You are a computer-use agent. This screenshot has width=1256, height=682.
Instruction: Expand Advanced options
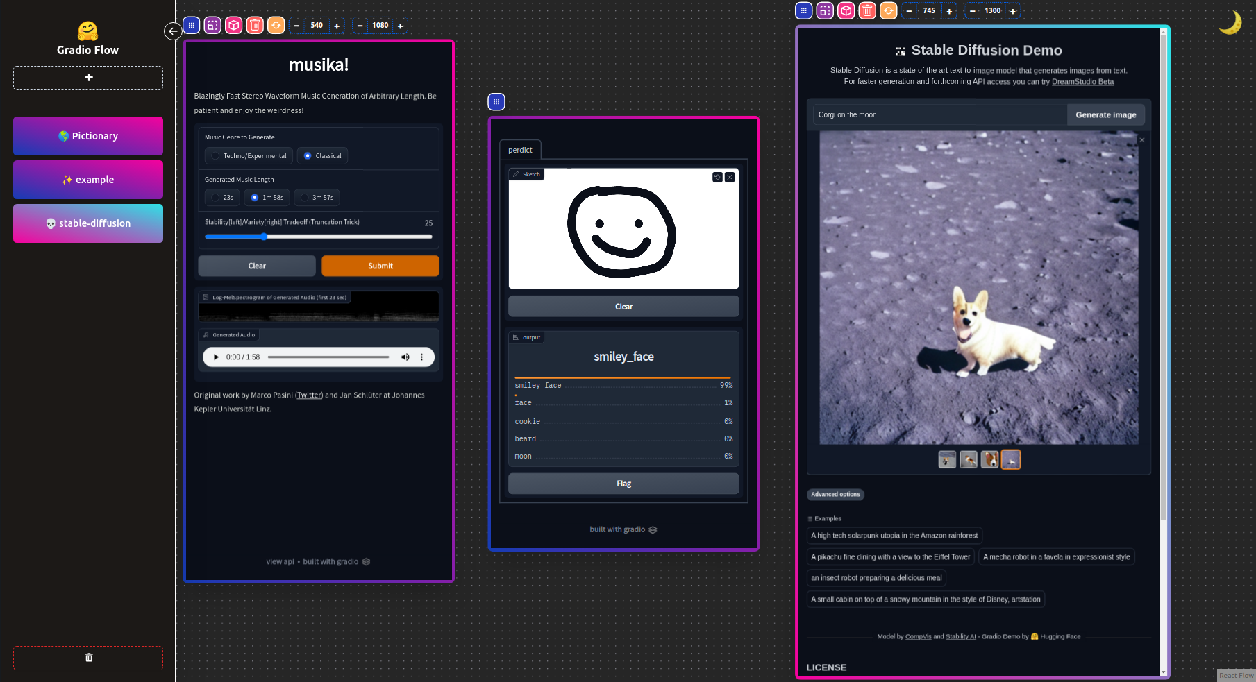point(835,495)
